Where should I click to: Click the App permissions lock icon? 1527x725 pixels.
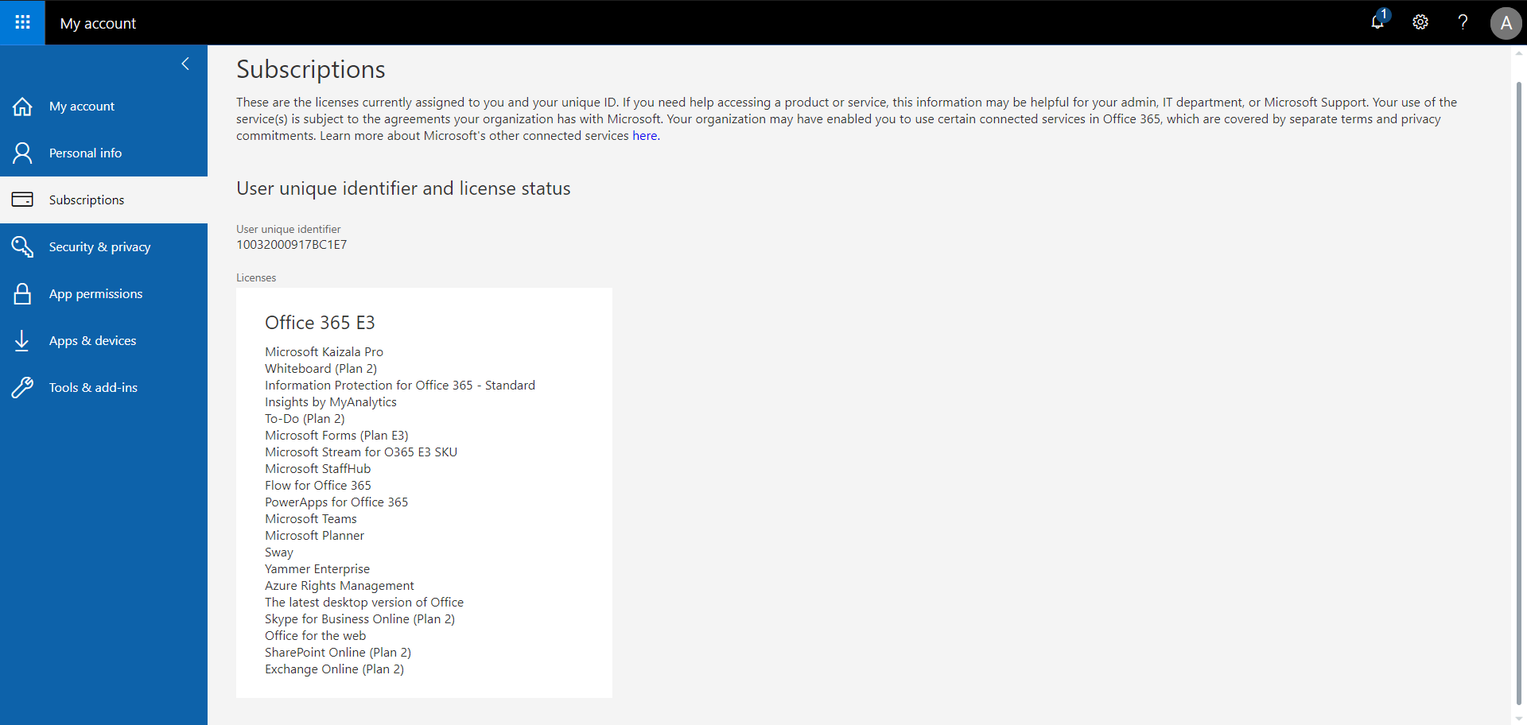click(x=22, y=293)
